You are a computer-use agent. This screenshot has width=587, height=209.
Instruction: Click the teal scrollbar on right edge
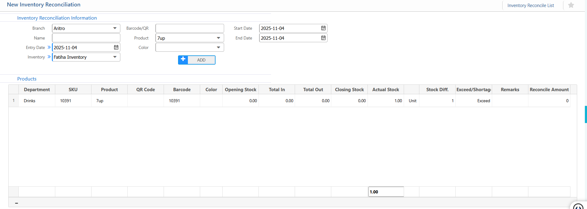(585, 114)
